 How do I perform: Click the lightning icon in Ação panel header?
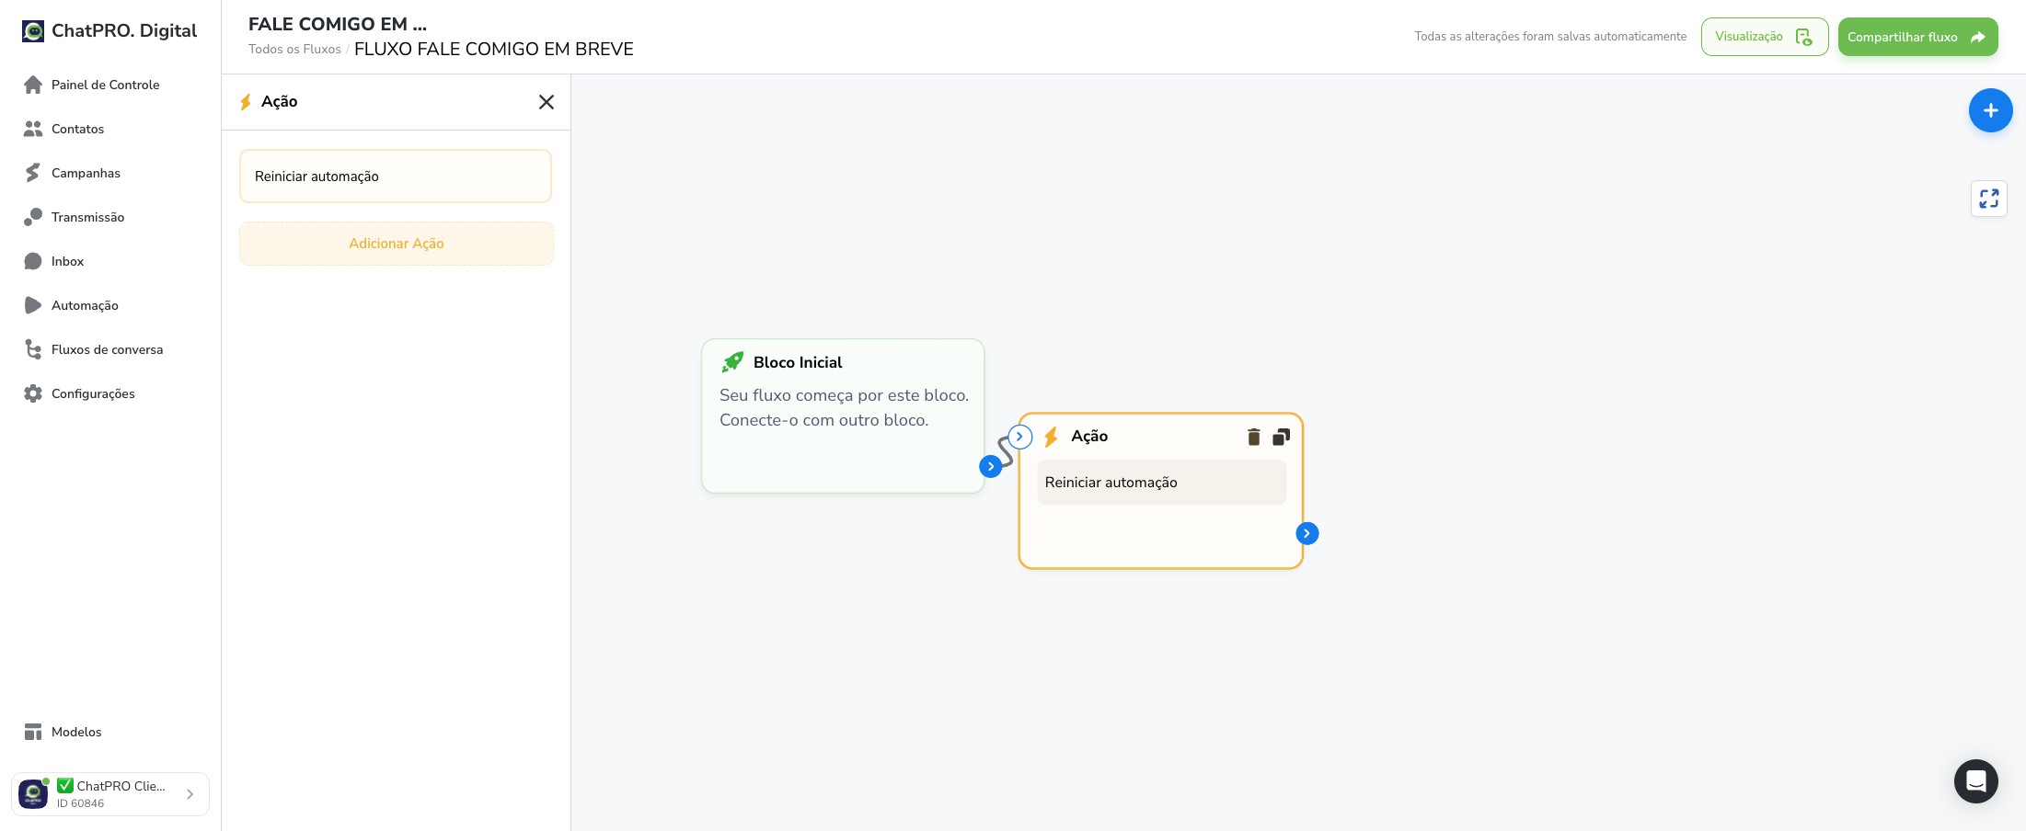246,102
